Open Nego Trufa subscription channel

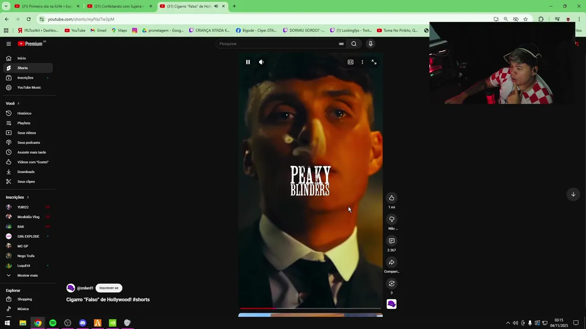tap(27, 256)
